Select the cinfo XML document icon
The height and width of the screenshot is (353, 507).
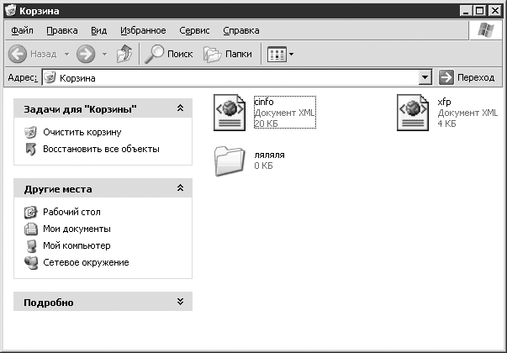[230, 113]
